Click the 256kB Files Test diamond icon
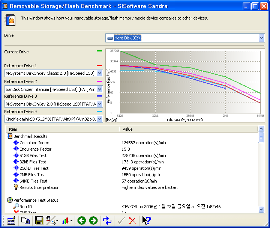The image size is (270, 228). pos(16,168)
